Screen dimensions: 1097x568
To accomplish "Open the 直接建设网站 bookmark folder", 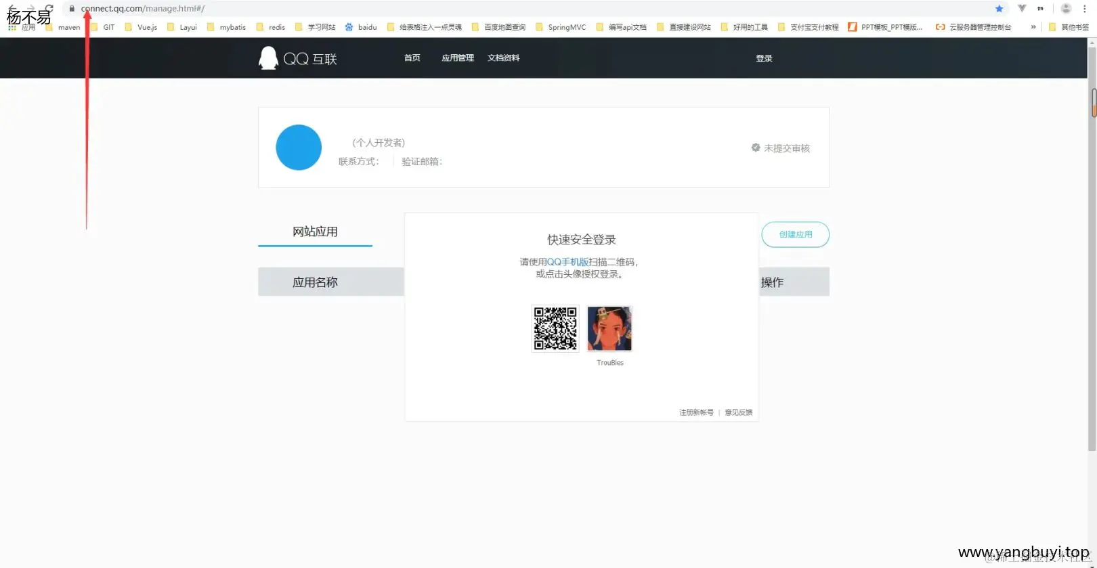I will coord(684,27).
